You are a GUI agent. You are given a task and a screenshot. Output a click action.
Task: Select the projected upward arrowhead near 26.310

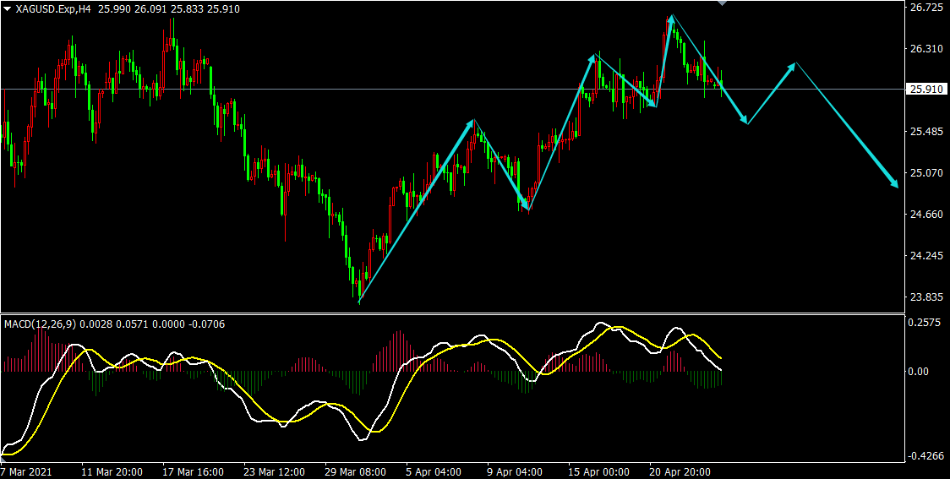[x=793, y=65]
